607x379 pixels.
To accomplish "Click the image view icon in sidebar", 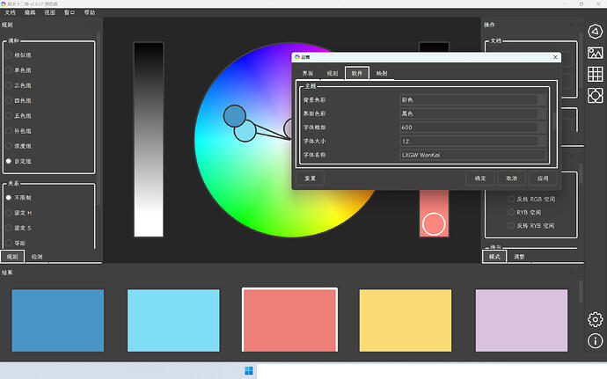I will point(596,53).
